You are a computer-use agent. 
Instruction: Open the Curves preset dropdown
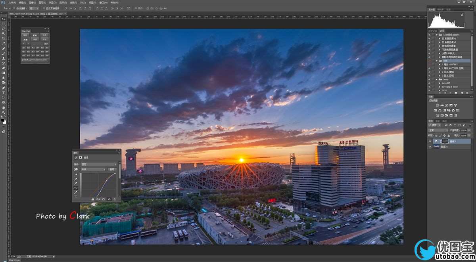pyautogui.click(x=99, y=164)
